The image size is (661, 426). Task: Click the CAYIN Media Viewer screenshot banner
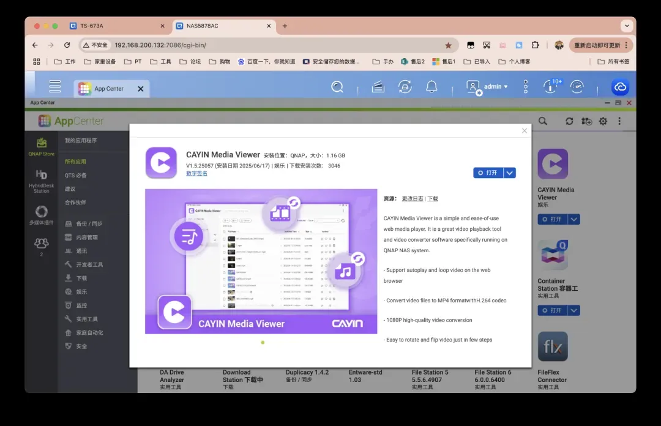(261, 261)
